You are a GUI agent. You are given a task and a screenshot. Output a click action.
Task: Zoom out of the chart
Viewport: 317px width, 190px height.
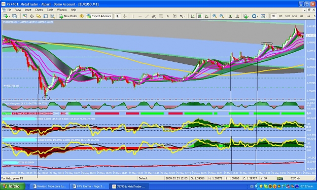(222, 16)
